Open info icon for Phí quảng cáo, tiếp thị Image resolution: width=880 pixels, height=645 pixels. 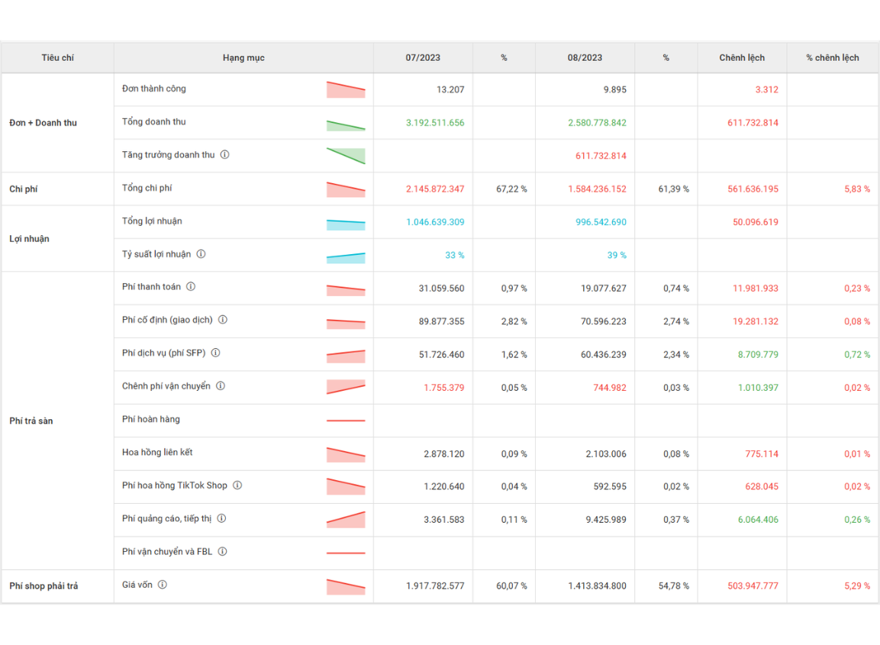(221, 518)
